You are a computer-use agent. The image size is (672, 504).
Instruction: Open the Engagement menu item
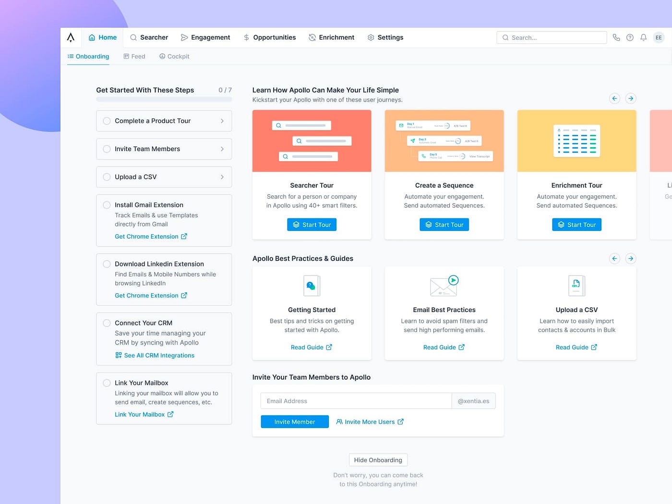[x=205, y=37]
